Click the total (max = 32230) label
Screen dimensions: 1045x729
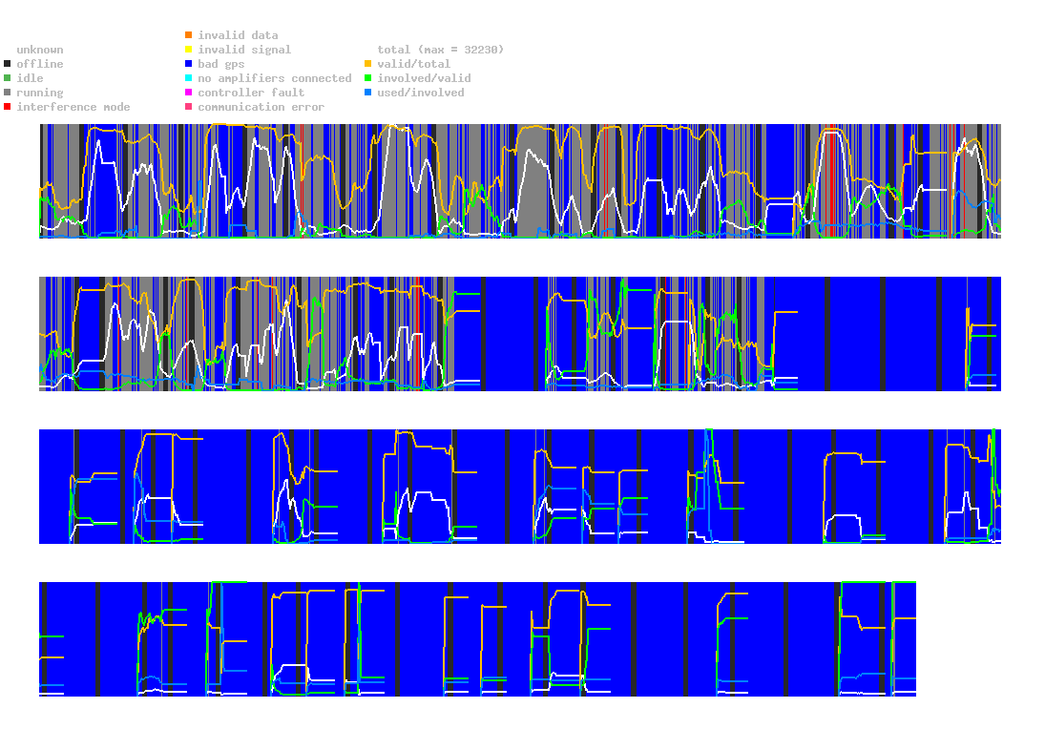pyautogui.click(x=441, y=50)
